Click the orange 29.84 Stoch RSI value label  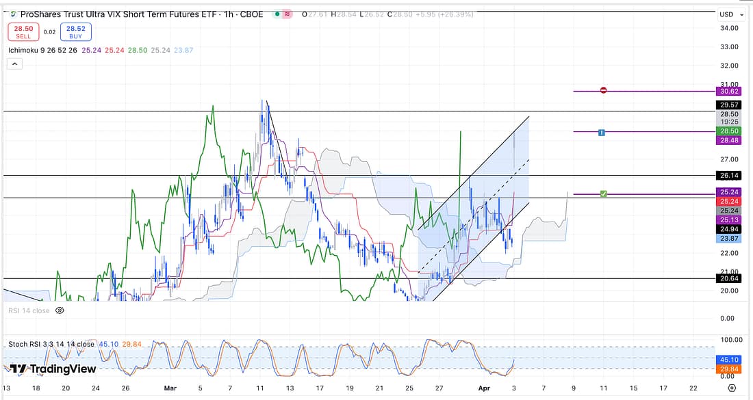point(726,369)
